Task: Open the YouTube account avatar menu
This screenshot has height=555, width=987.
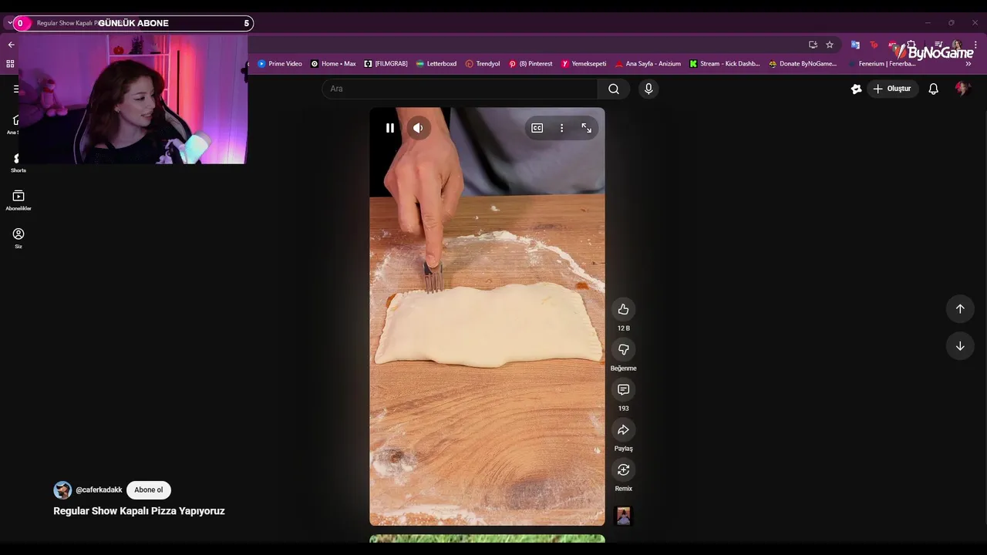Action: (962, 89)
